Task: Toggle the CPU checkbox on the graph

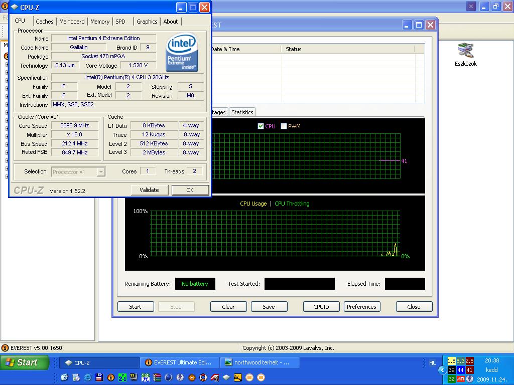Action: (261, 126)
